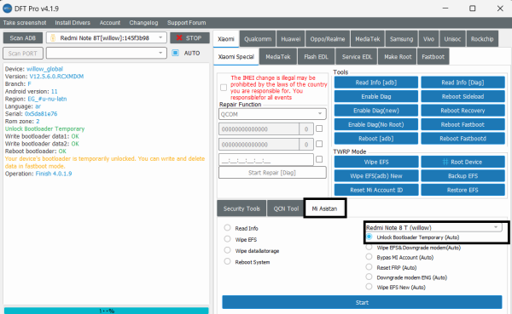Open the empty port selection dropdown
This screenshot has height=314, width=512.
coord(107,53)
